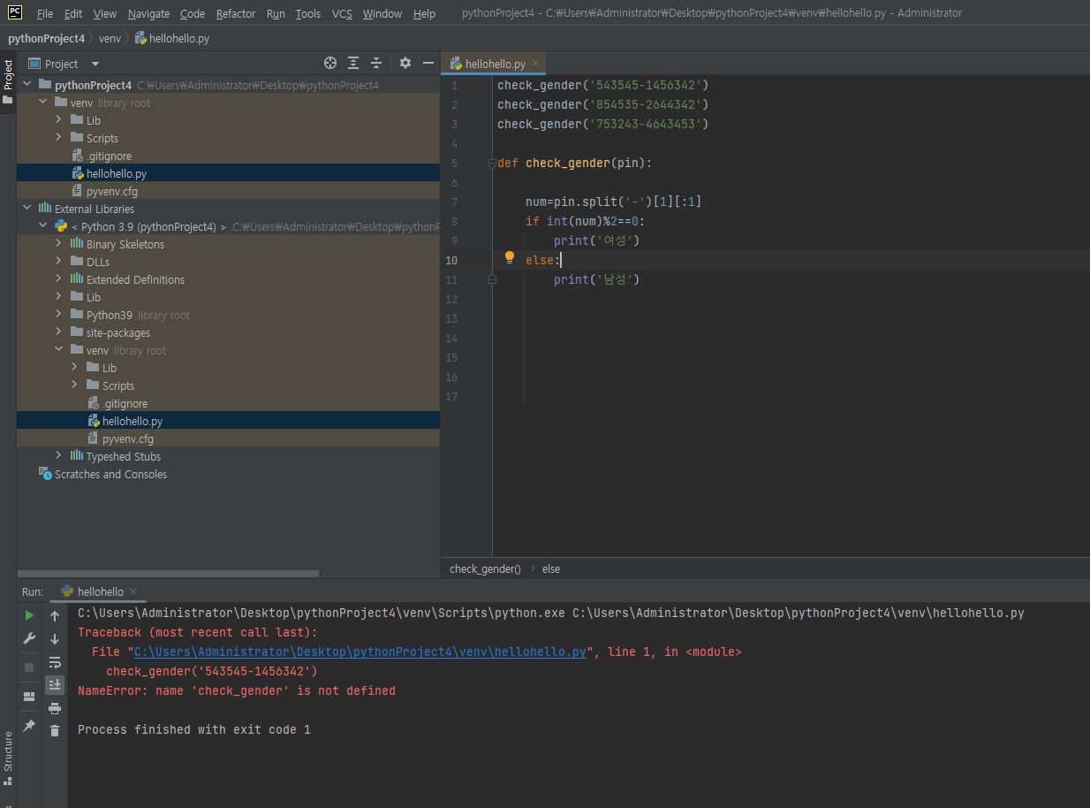Close the hellohello.py editor tab
The image size is (1090, 808).
535,64
